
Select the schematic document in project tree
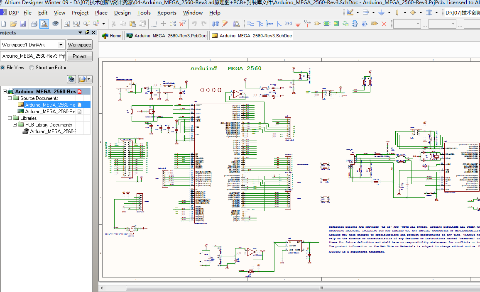50,105
